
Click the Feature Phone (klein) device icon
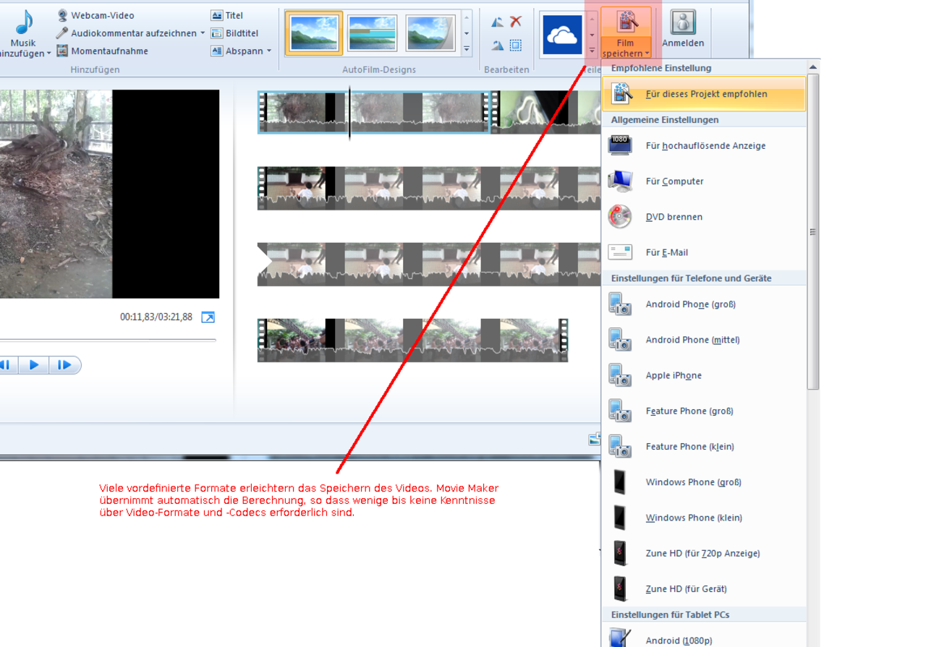point(620,446)
